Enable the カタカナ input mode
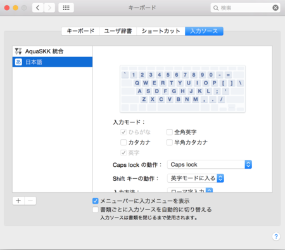The width and height of the screenshot is (285, 250). tap(123, 142)
